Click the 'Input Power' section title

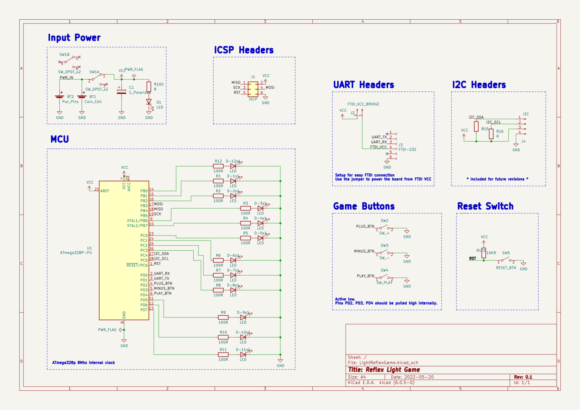74,38
